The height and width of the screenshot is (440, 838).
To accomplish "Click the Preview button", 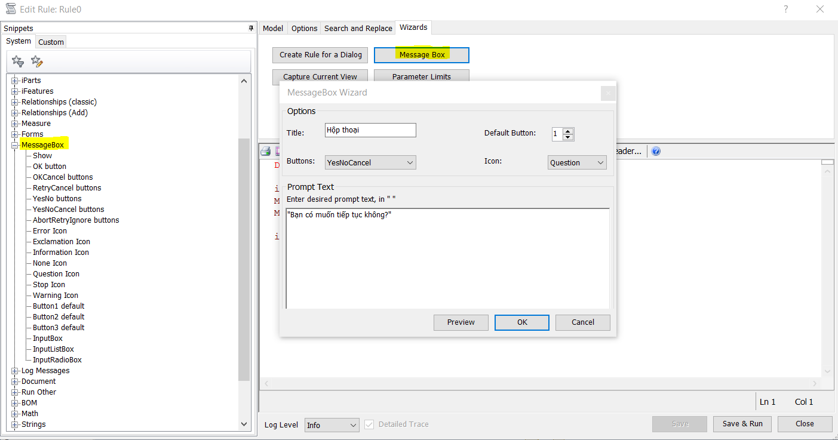I will pyautogui.click(x=461, y=322).
